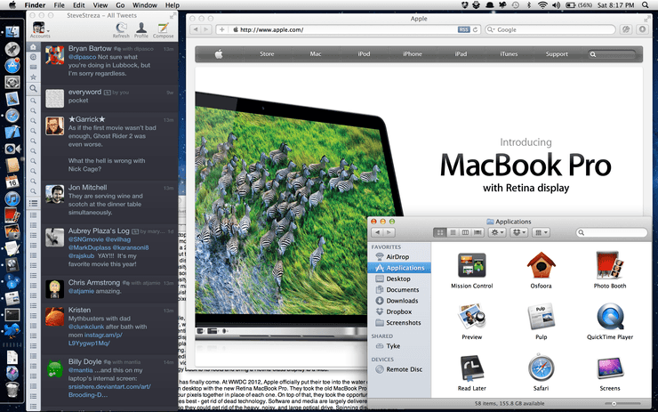This screenshot has height=412, width=658.
Task: Open the Dropbox toolbar dropdown in Finder
Action: [519, 232]
